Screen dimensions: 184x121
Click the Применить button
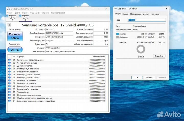pos(162,78)
